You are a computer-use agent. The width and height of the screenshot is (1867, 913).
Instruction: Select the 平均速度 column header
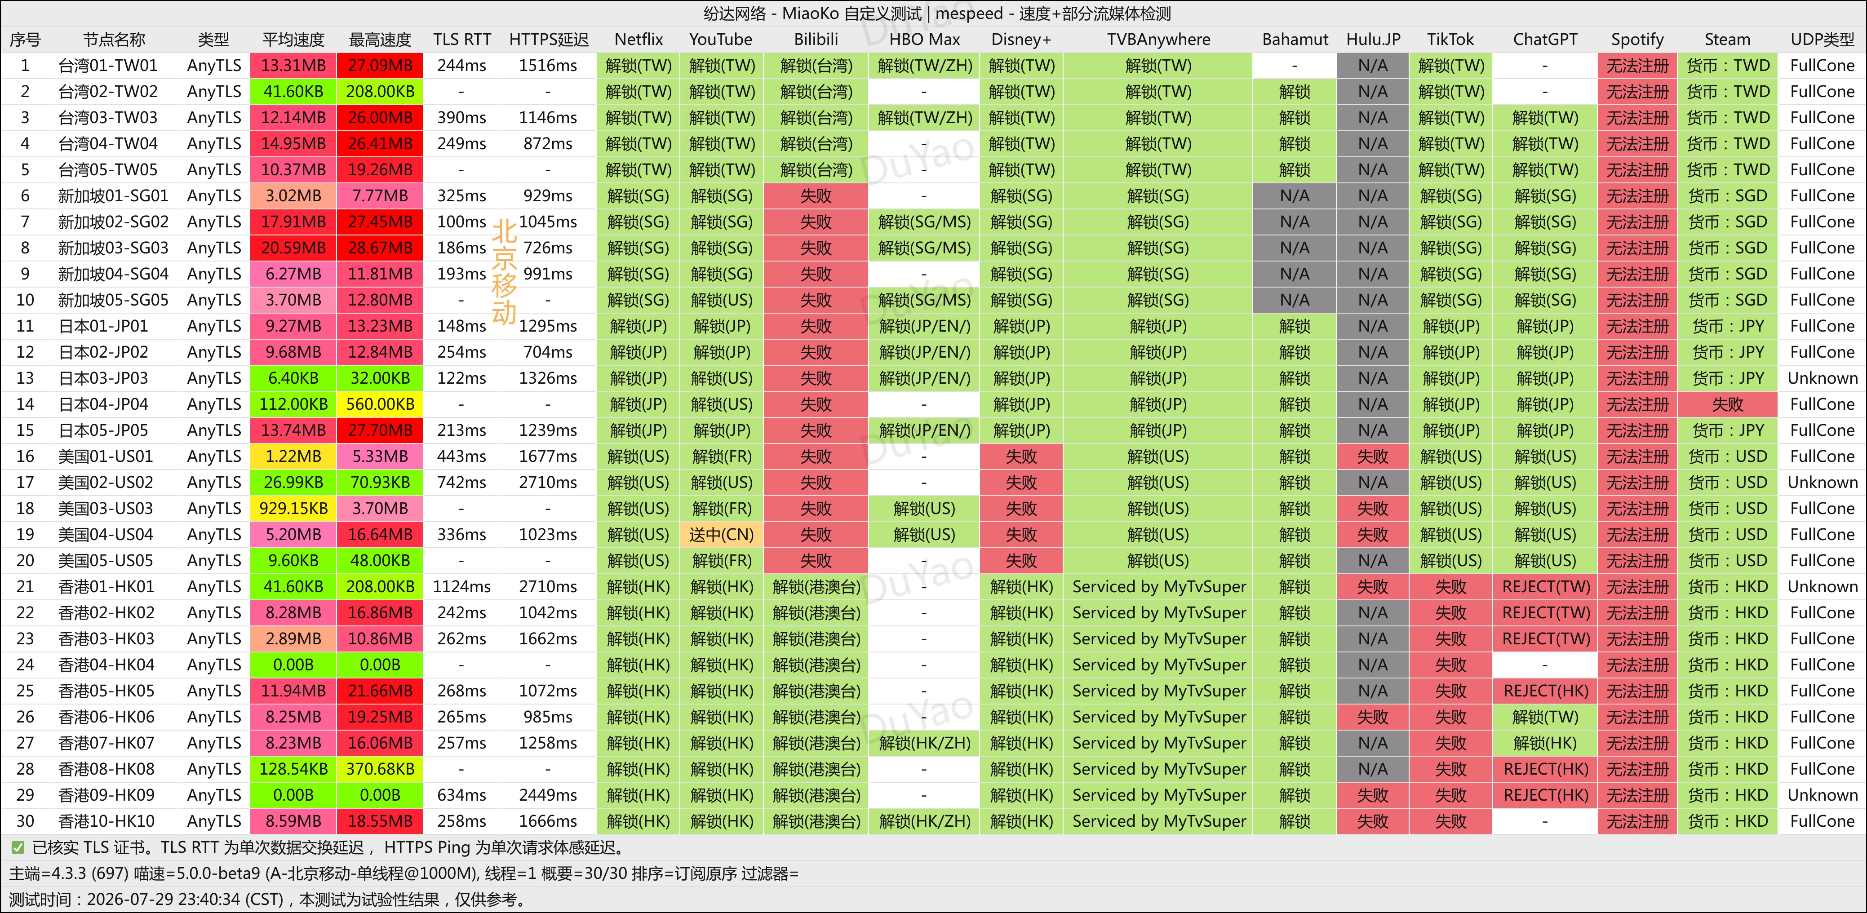point(293,39)
